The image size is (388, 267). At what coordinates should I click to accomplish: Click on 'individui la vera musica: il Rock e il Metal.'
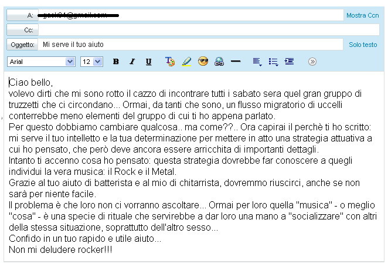[93, 171]
